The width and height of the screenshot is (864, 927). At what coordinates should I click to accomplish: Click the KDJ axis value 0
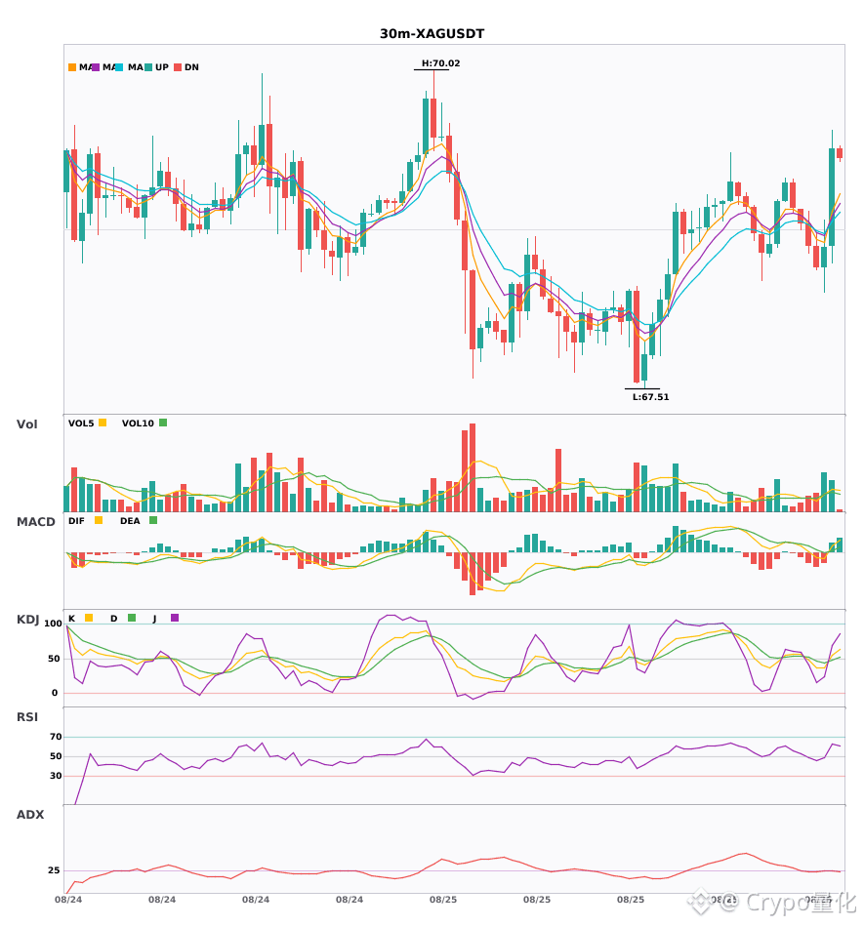pos(55,693)
